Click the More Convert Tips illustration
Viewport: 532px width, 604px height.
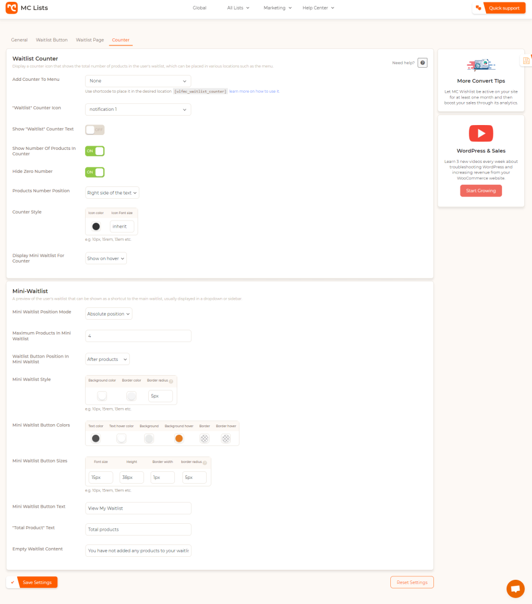pyautogui.click(x=481, y=65)
